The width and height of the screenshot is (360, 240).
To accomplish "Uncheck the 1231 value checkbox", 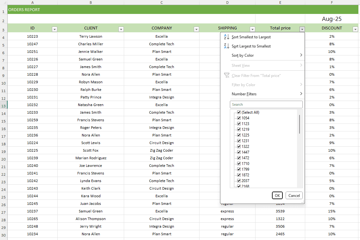I will (x=239, y=141).
